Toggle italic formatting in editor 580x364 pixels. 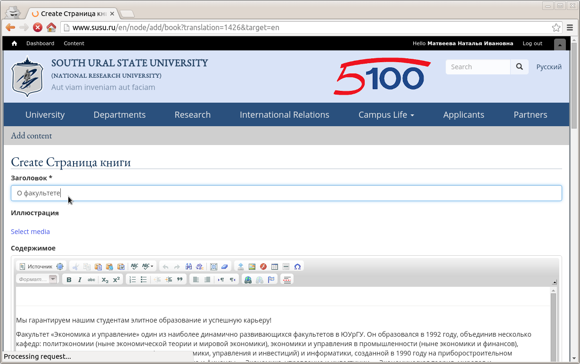point(80,280)
